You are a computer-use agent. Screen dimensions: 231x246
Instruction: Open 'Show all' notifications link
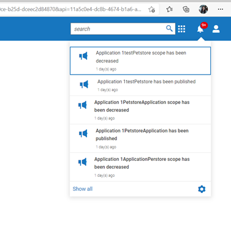[83, 189]
